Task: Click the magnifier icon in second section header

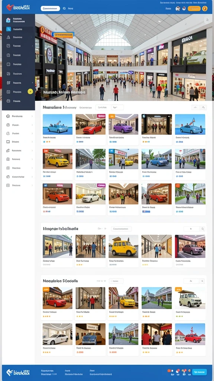Action: pos(202,229)
